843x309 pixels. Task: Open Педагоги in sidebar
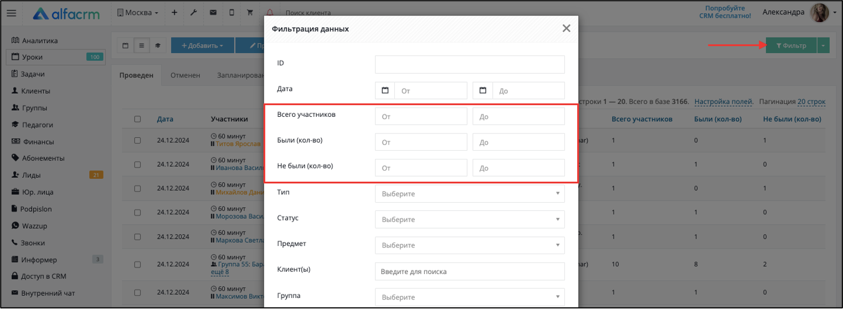(x=32, y=125)
